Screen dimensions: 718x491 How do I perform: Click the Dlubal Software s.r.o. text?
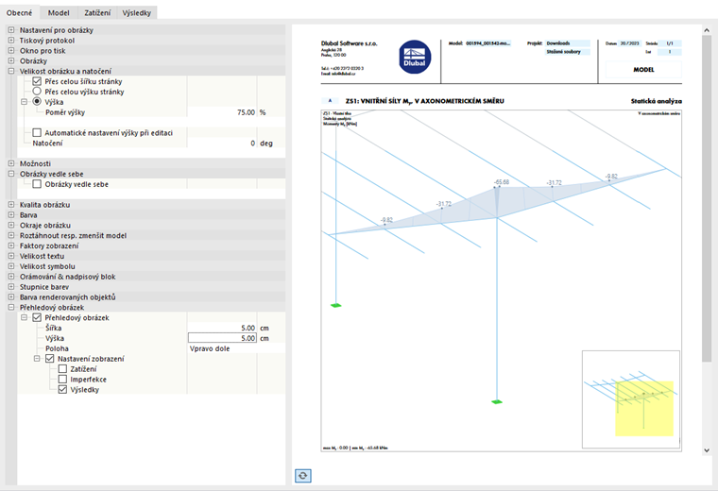(349, 43)
